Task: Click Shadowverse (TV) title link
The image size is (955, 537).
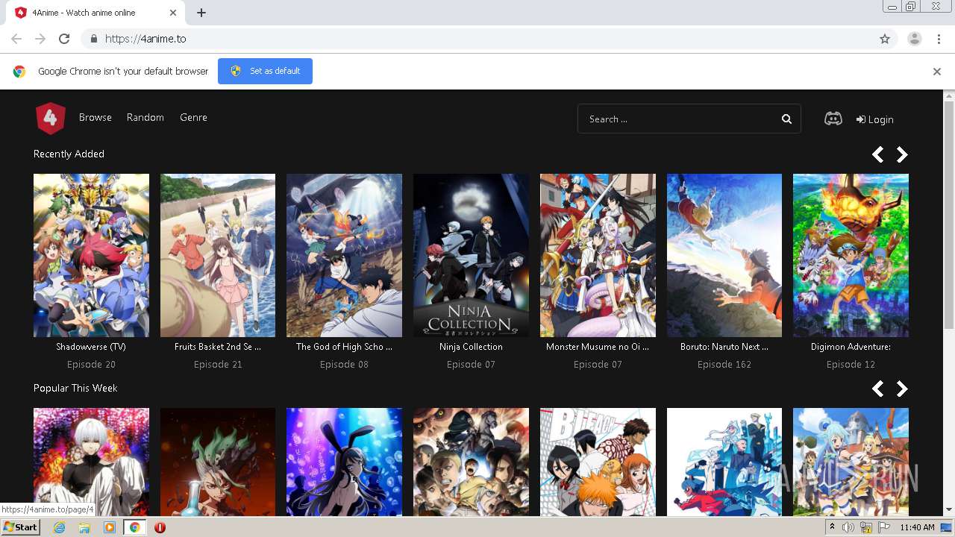Action: pyautogui.click(x=91, y=347)
